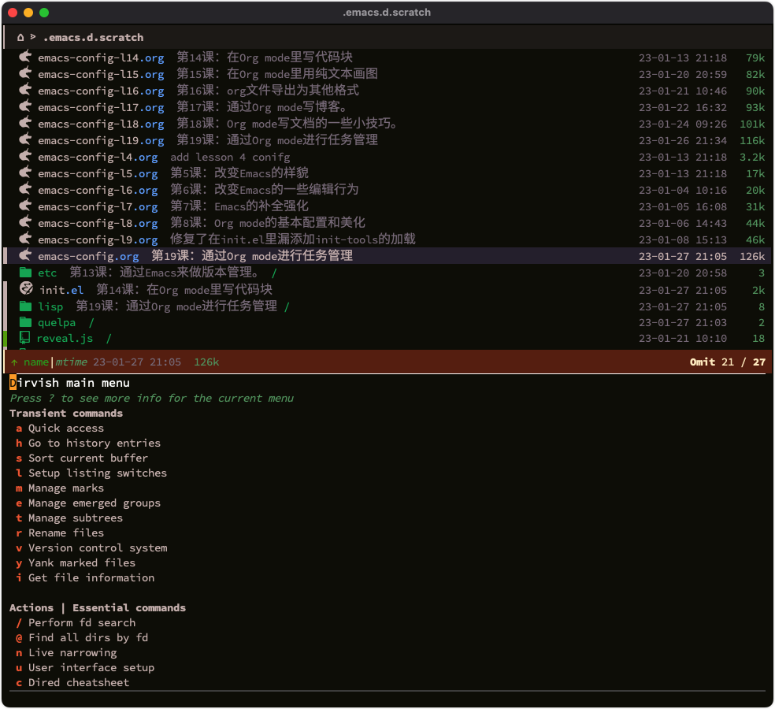Click the 23-01-27 21:05 mode line timestamp
Screen dimensions: 775x709
(x=137, y=362)
